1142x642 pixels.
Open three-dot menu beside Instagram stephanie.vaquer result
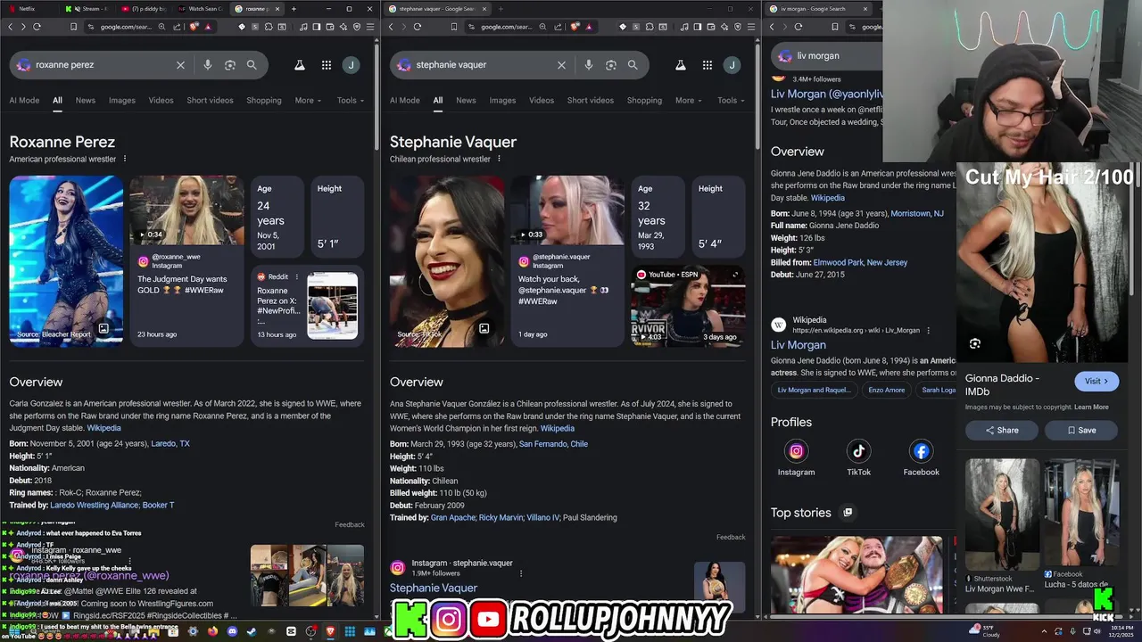[x=521, y=573]
